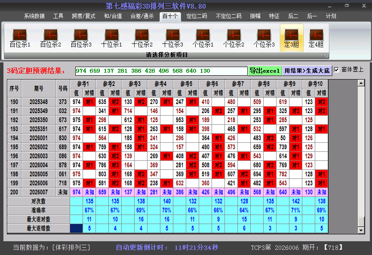Toggle the 窗体置上 checkbox
The width and height of the screenshot is (372, 255).
(x=336, y=70)
